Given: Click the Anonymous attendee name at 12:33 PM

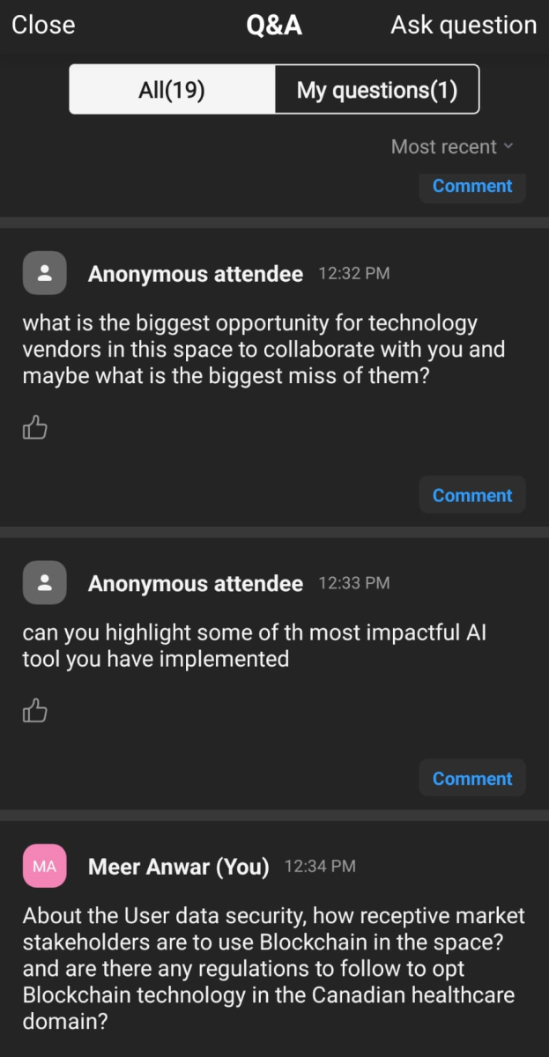Looking at the screenshot, I should pyautogui.click(x=196, y=583).
